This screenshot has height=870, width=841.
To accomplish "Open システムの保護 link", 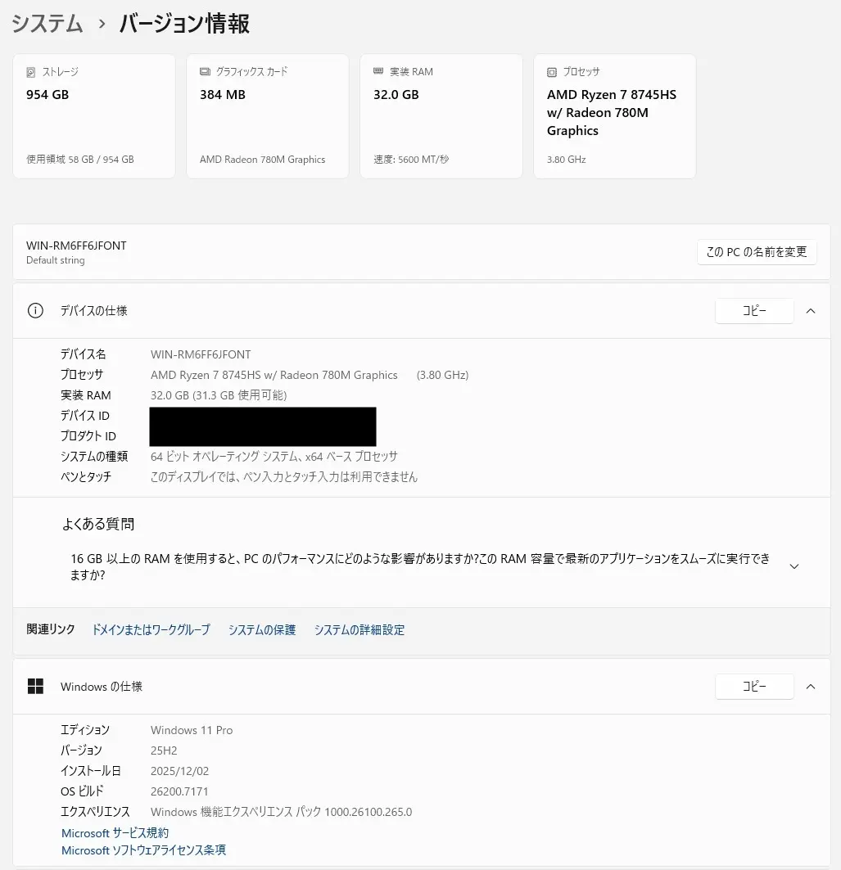I will pos(261,629).
